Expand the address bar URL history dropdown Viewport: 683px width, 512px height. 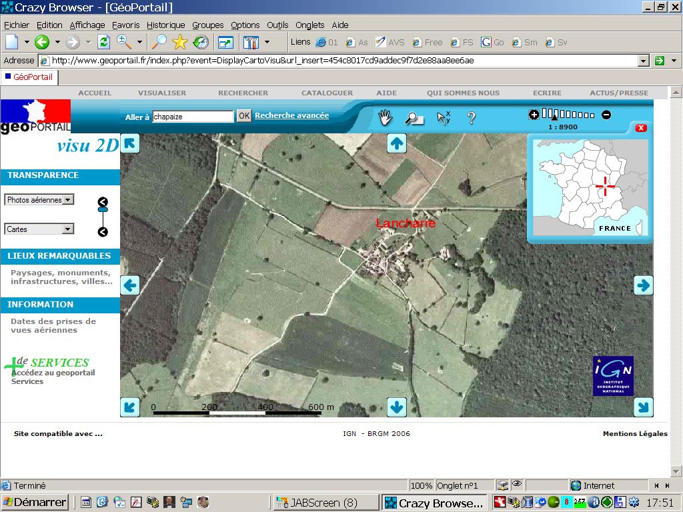644,61
